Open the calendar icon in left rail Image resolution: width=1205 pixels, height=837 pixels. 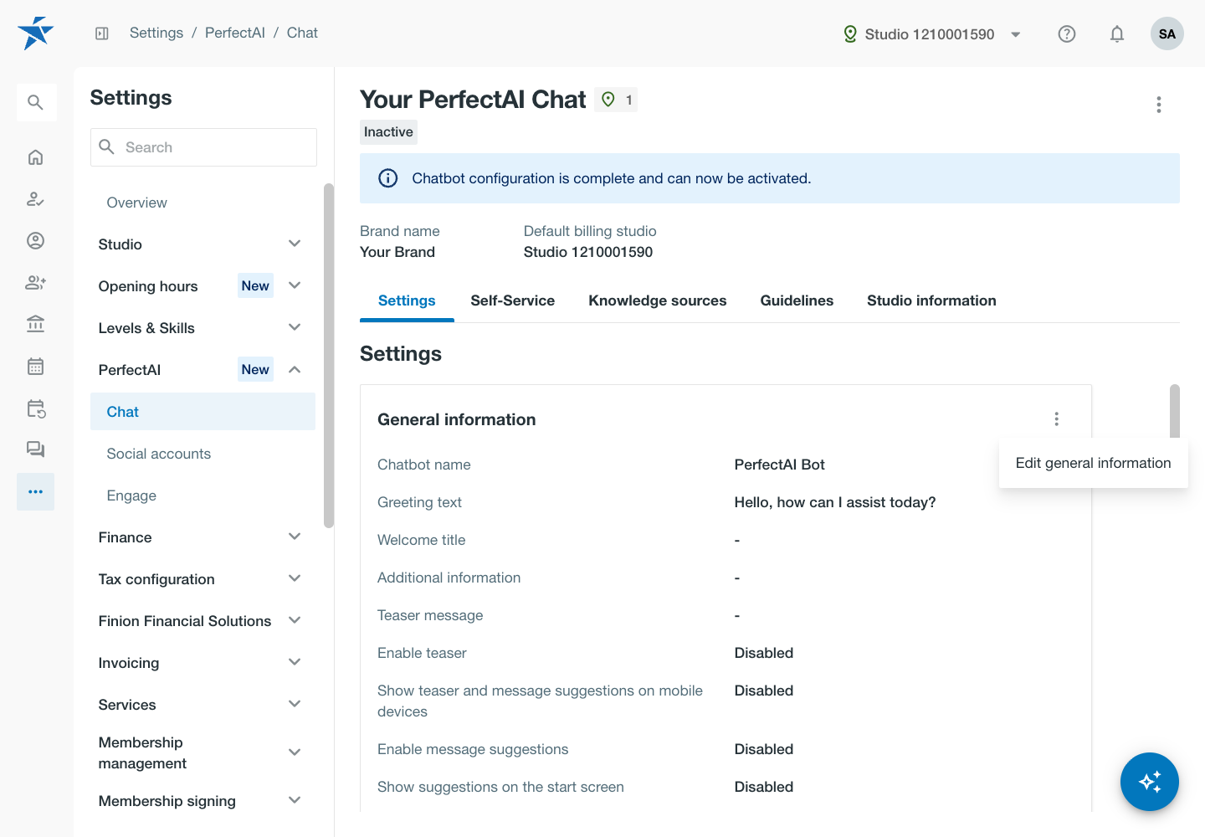(x=35, y=366)
